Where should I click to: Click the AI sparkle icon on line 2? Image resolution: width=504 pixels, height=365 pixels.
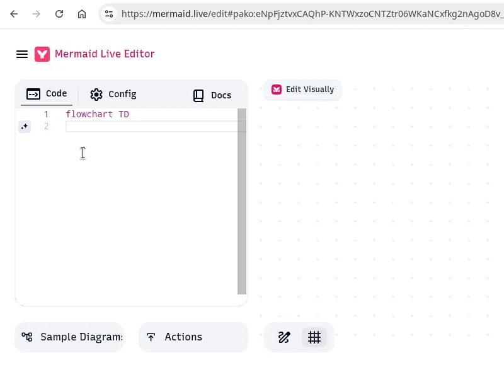click(x=24, y=127)
